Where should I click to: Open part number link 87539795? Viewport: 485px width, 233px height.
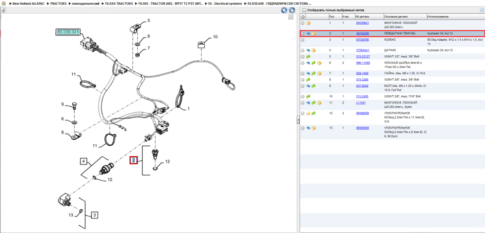[x=362, y=40]
